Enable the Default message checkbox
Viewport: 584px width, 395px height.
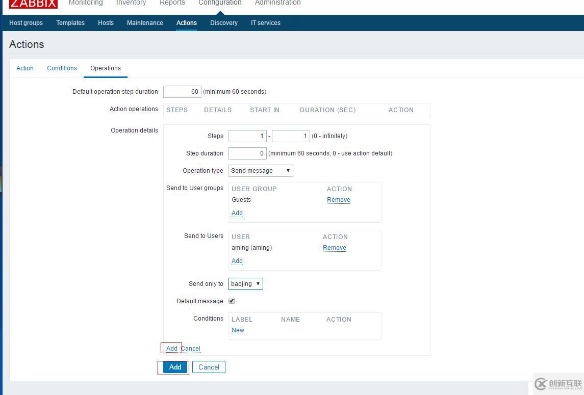231,301
